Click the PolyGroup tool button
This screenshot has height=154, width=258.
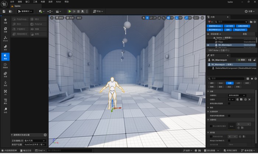pos(20,19)
